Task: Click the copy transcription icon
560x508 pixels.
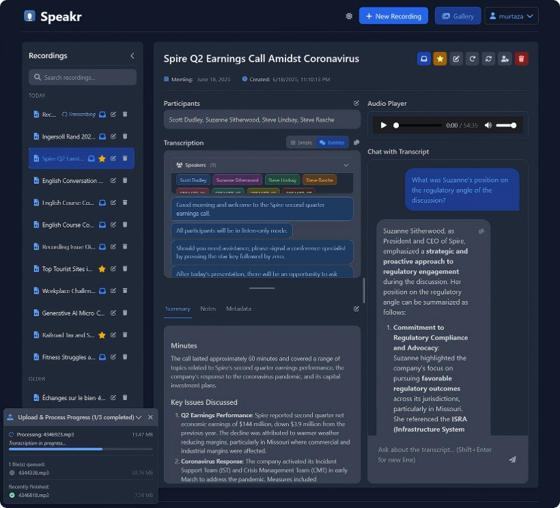Action: 356,143
